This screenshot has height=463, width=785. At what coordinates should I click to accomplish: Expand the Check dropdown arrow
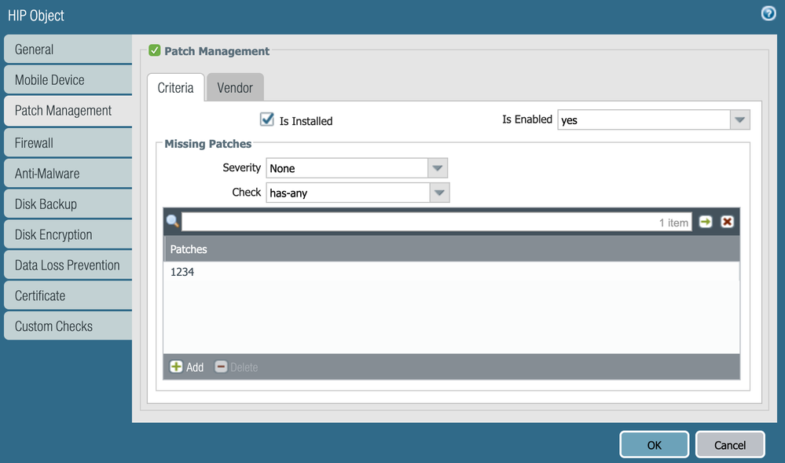click(439, 193)
